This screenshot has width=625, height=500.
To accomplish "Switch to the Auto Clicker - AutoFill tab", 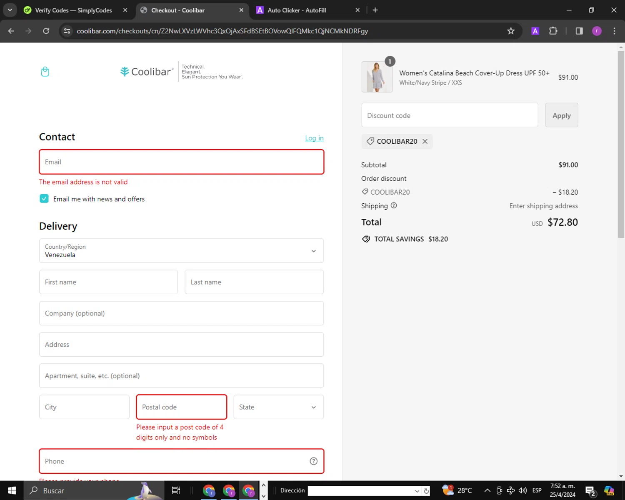I will click(297, 10).
